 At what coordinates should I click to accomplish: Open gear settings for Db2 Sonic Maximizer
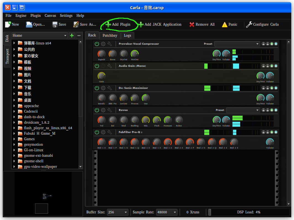click(x=103, y=88)
